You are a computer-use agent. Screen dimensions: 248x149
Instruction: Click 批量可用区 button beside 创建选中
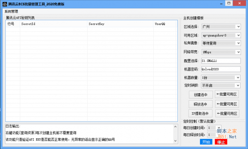[227, 95]
